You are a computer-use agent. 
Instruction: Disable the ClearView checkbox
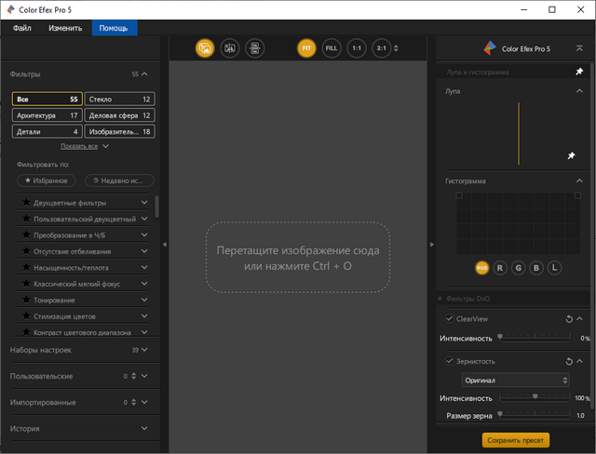coord(449,318)
